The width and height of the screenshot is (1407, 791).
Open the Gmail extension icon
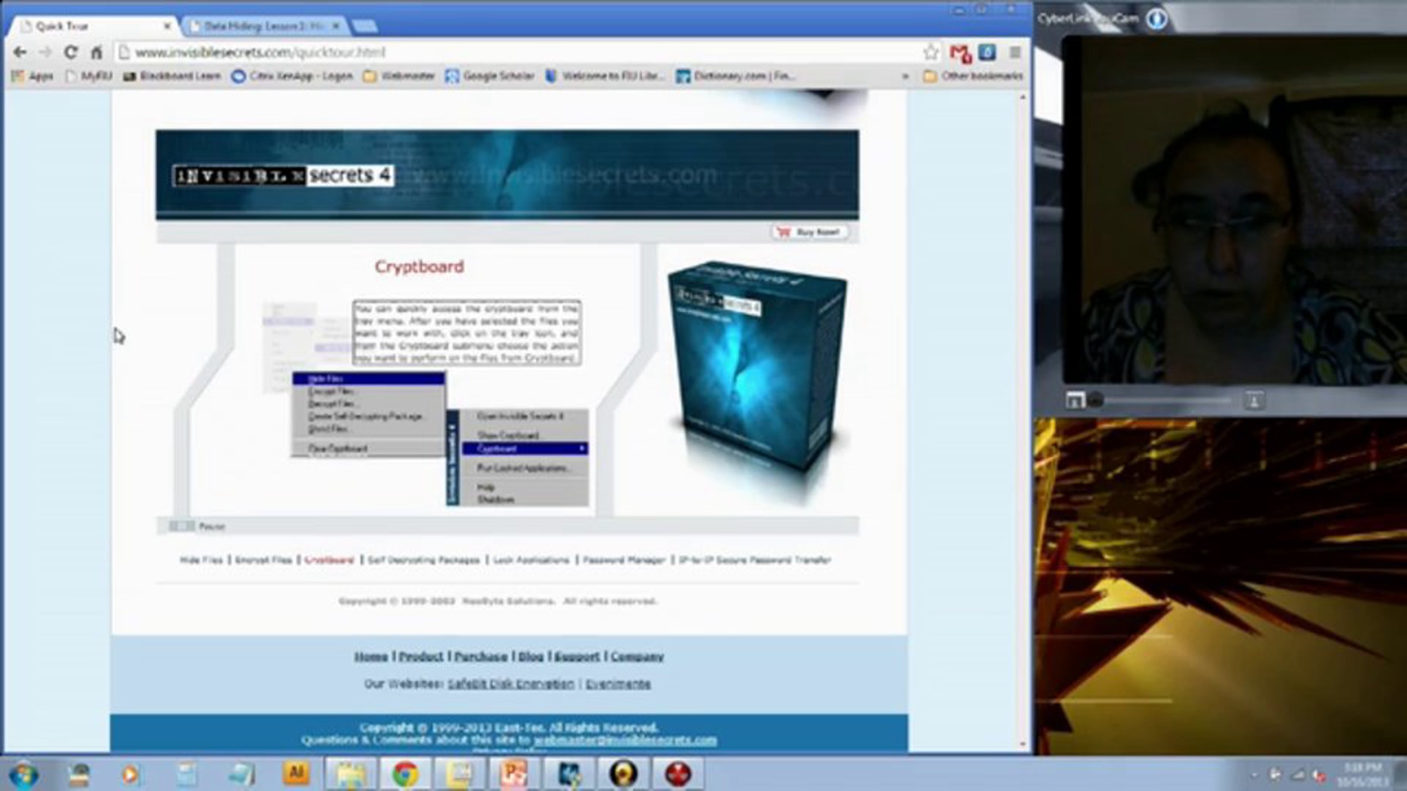pos(960,53)
